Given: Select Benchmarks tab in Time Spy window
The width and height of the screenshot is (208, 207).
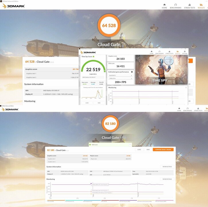Looking at the screenshot, I should coord(160,52).
